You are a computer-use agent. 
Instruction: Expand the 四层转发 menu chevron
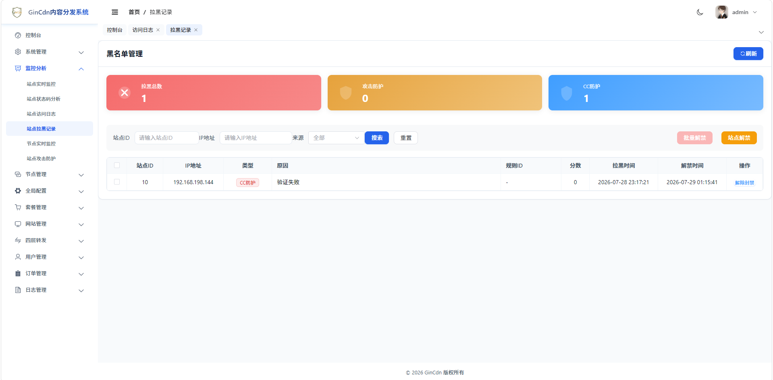pyautogui.click(x=81, y=241)
